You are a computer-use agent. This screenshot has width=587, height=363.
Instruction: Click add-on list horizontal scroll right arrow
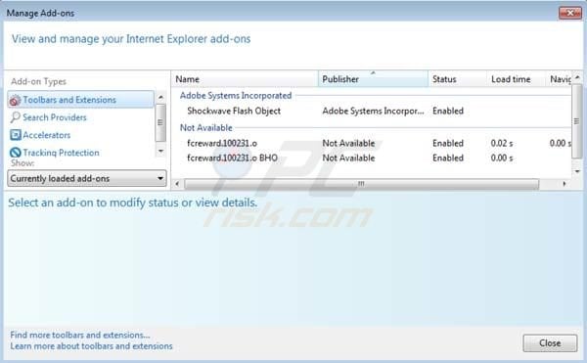pos(564,184)
